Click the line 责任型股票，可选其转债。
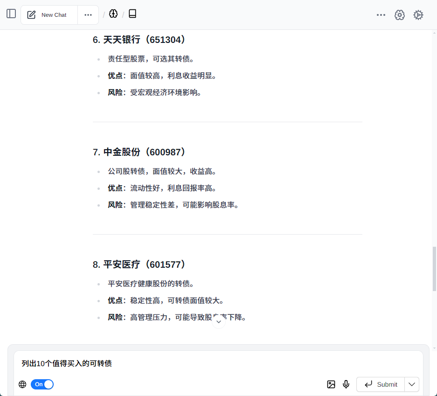The height and width of the screenshot is (396, 437). (x=151, y=59)
